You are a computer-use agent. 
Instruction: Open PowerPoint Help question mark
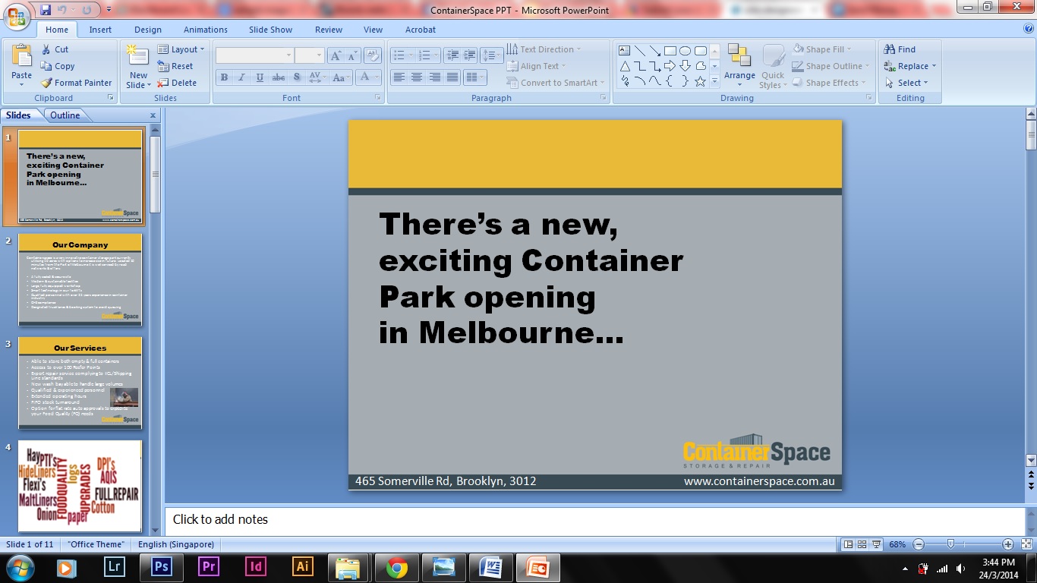(1029, 29)
